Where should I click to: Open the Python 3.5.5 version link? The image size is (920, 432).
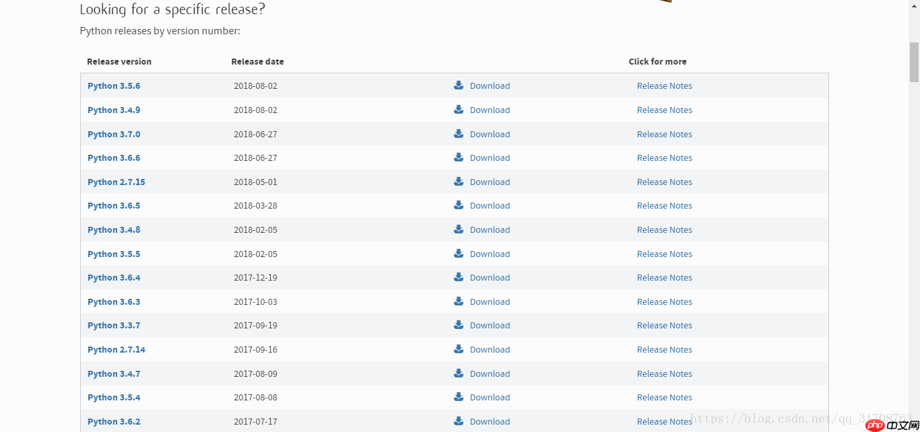[114, 254]
